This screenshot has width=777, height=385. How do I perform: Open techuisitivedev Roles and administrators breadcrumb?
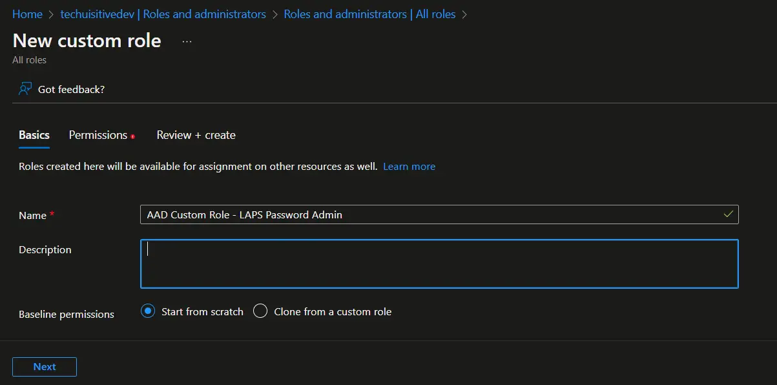click(x=162, y=14)
